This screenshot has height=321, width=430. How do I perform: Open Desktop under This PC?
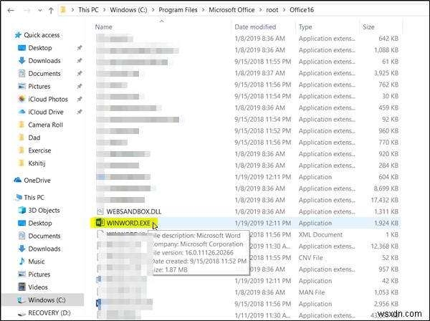(x=40, y=223)
